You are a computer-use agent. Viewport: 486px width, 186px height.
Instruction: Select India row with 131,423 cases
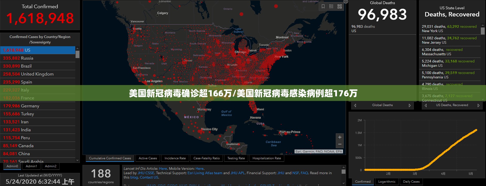(x=38, y=130)
